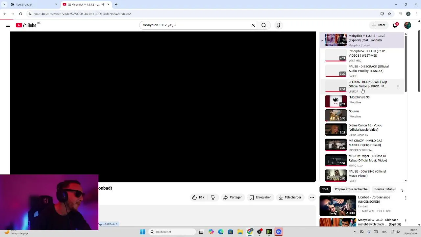Play L'morphine KILL III from playlist
This screenshot has height=237, width=421.
point(362,56)
